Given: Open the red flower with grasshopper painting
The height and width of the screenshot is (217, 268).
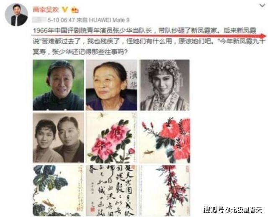Looking at the screenshot, I should (x=165, y=138).
